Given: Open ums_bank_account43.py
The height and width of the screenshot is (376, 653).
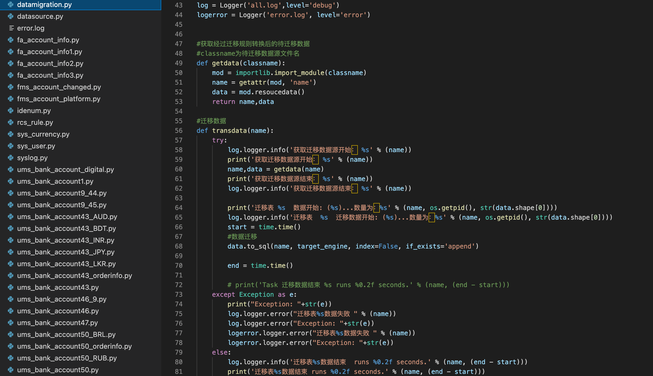Looking at the screenshot, I should [80, 287].
